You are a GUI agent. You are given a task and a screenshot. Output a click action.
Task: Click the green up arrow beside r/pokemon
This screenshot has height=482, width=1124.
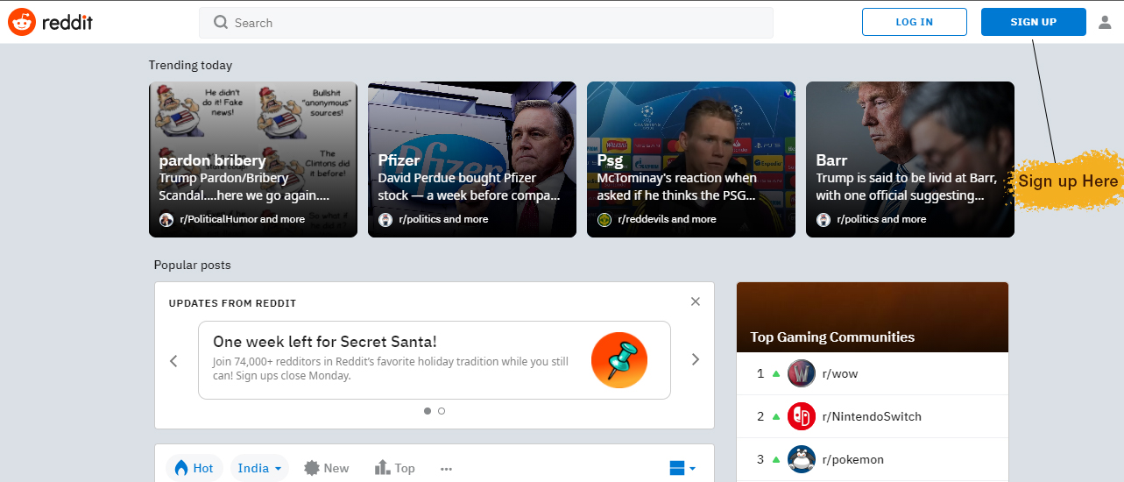[775, 459]
